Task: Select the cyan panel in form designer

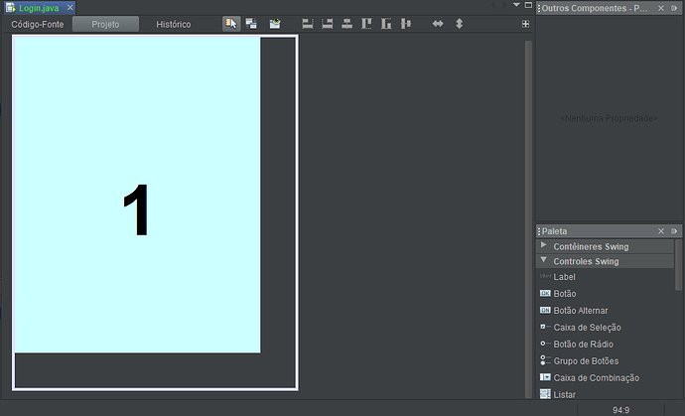Action: tap(137, 195)
